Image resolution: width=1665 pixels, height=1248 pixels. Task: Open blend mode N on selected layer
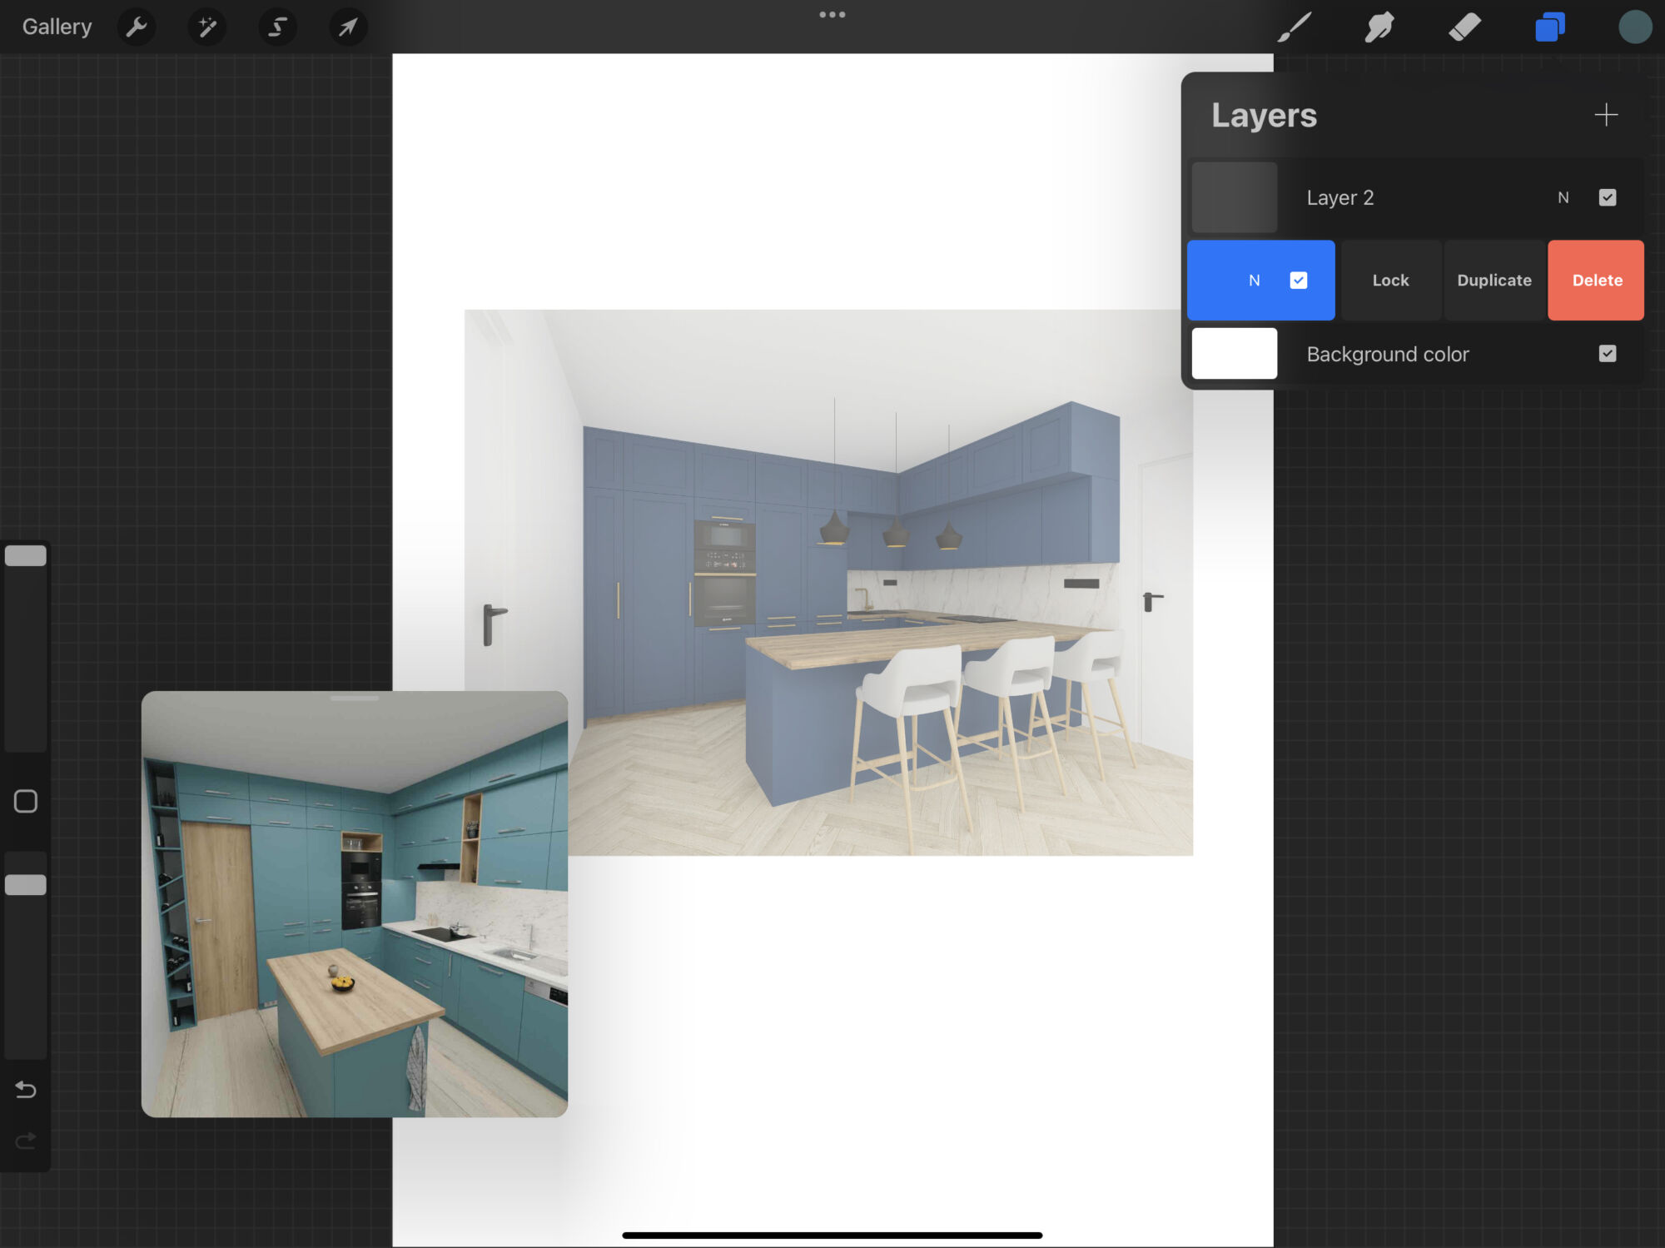click(x=1254, y=281)
